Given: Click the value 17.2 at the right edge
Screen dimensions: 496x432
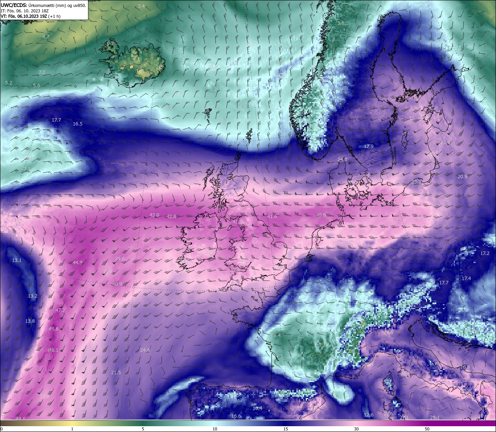Looking at the screenshot, I should [485, 253].
